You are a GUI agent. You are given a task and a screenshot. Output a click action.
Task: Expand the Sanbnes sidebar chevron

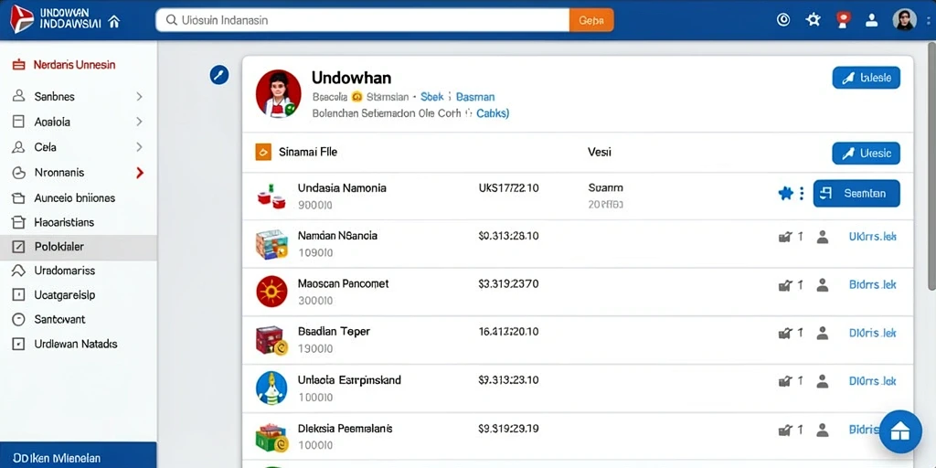(x=139, y=96)
